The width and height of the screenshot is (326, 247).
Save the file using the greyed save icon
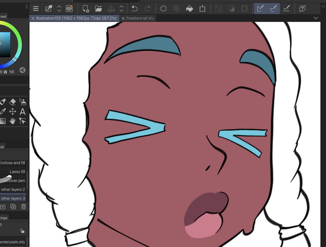[111, 9]
